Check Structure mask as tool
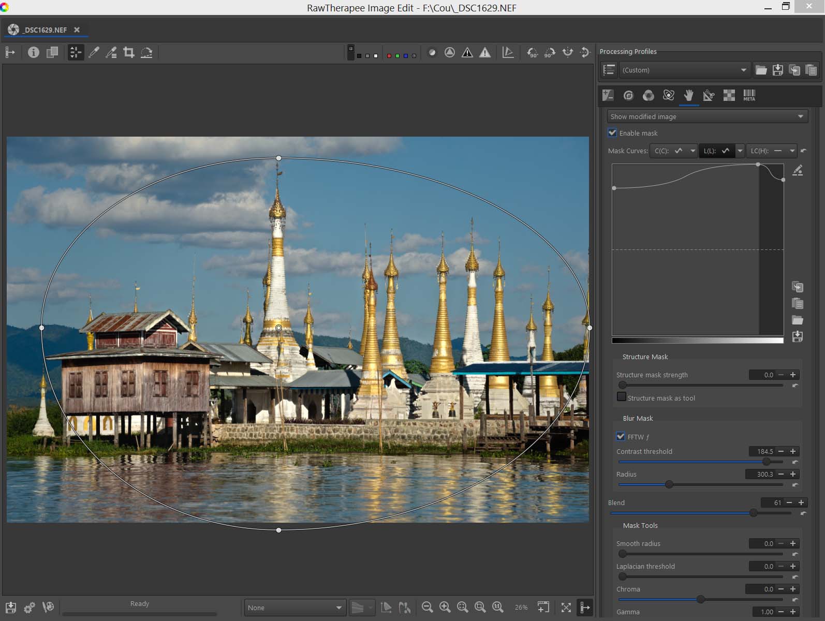This screenshot has width=825, height=621. click(622, 397)
